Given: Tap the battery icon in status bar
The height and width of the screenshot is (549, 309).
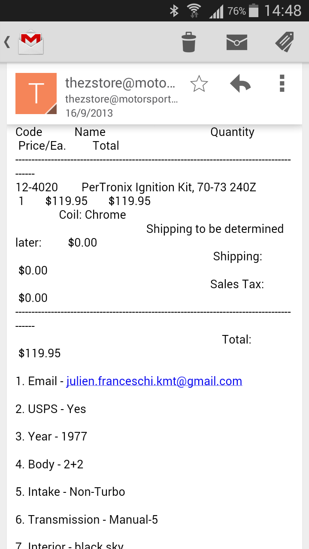Looking at the screenshot, I should coord(254,11).
